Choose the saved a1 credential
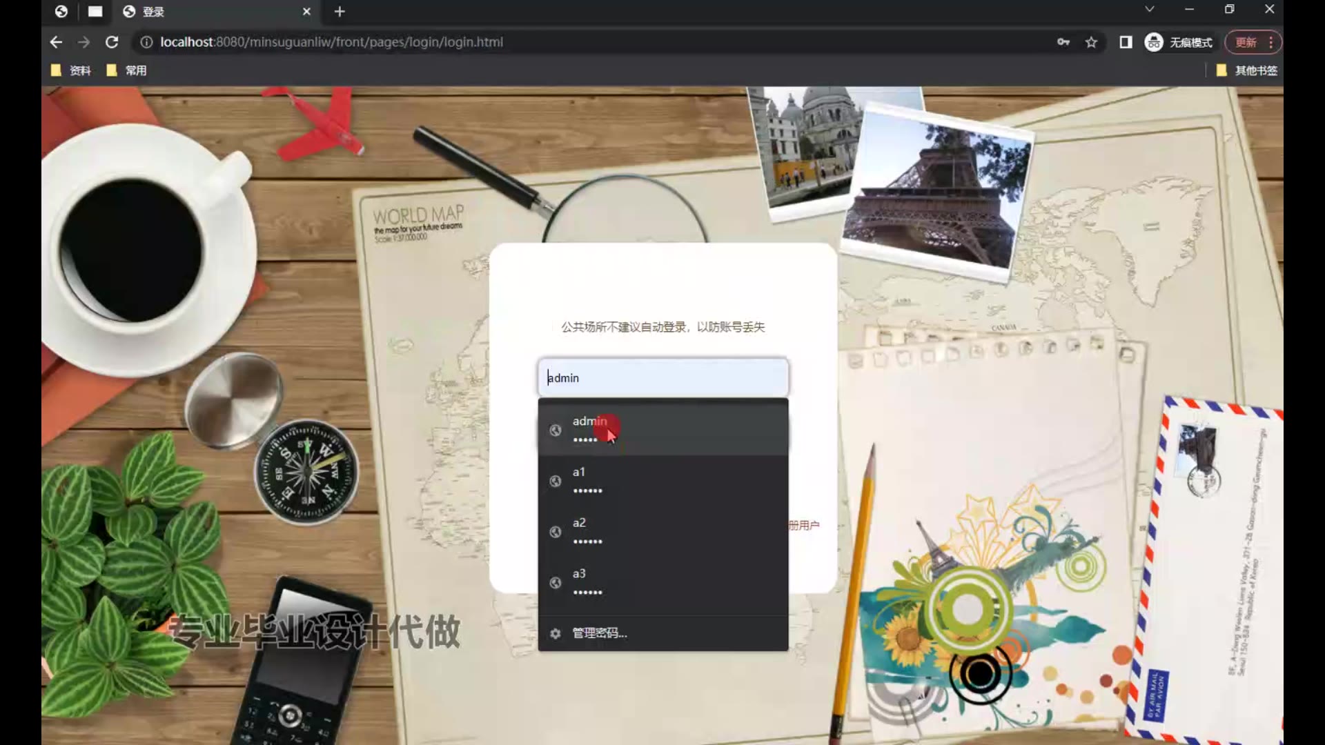Screen dimensions: 1325x745 point(662,480)
